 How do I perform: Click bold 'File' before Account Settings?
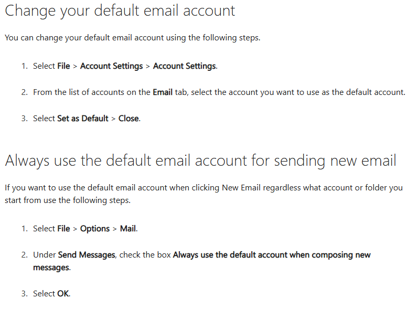point(63,66)
